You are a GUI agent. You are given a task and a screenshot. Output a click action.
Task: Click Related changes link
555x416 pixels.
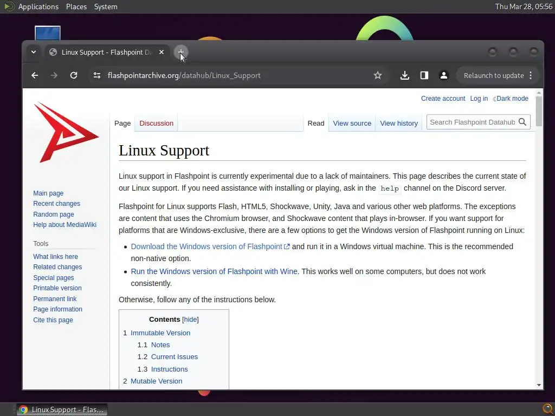[x=57, y=266]
